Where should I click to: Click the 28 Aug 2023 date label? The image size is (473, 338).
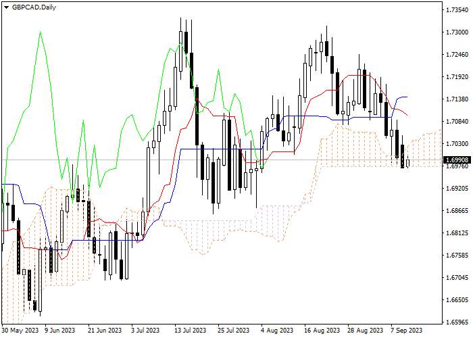[x=366, y=331]
